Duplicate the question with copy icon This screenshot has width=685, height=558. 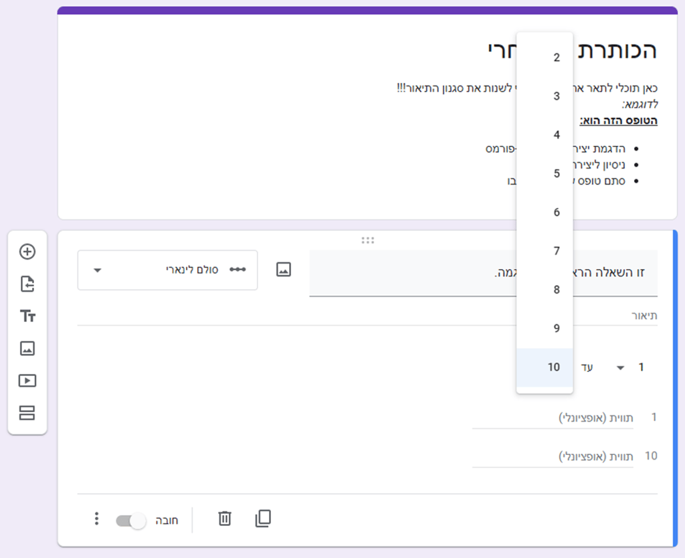coord(262,519)
